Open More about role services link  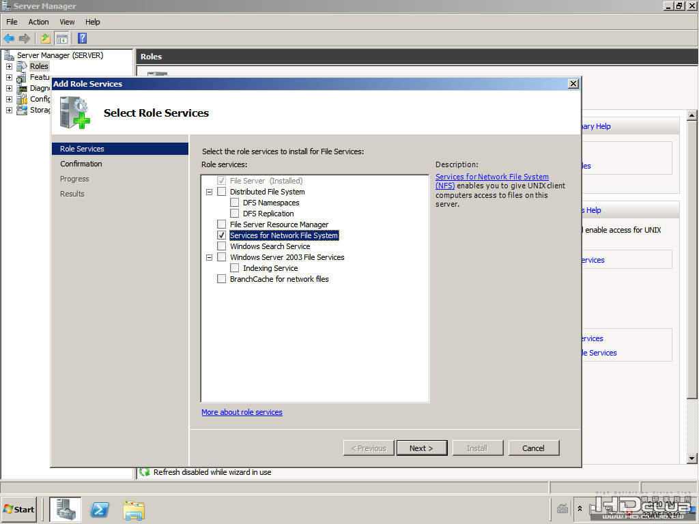[x=242, y=412]
